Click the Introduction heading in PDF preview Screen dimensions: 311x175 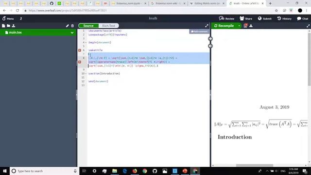235,137
